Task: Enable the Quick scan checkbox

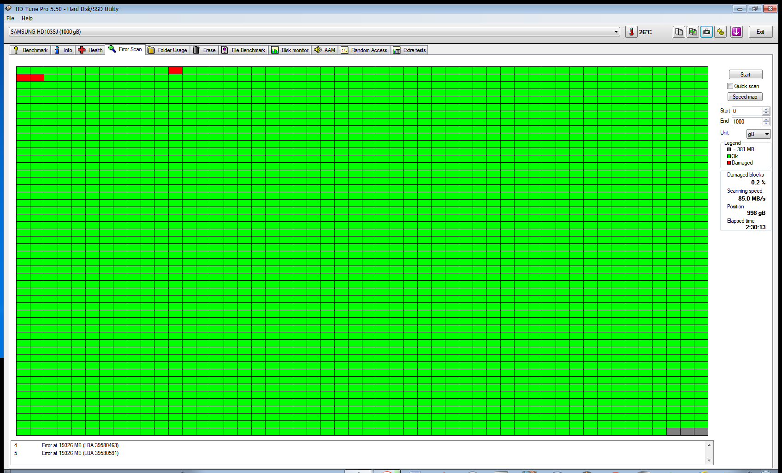Action: [x=730, y=86]
